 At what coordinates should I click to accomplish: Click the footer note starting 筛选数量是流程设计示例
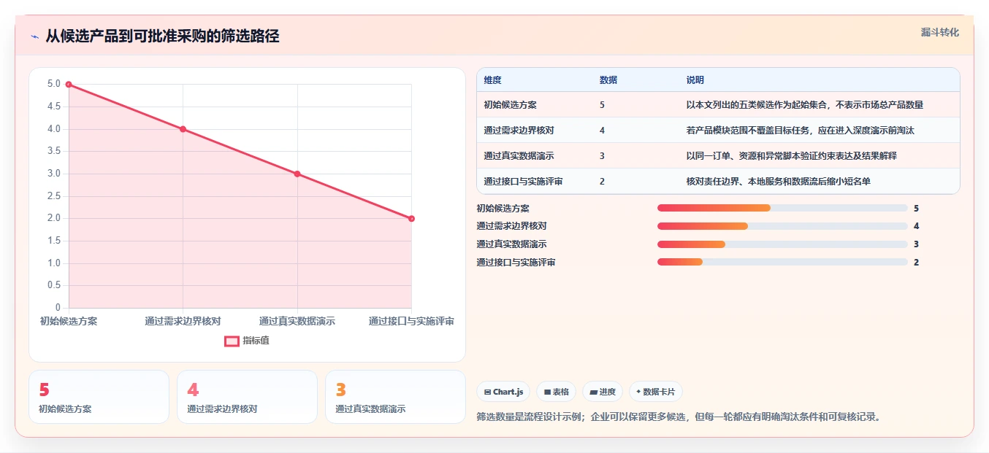point(680,417)
